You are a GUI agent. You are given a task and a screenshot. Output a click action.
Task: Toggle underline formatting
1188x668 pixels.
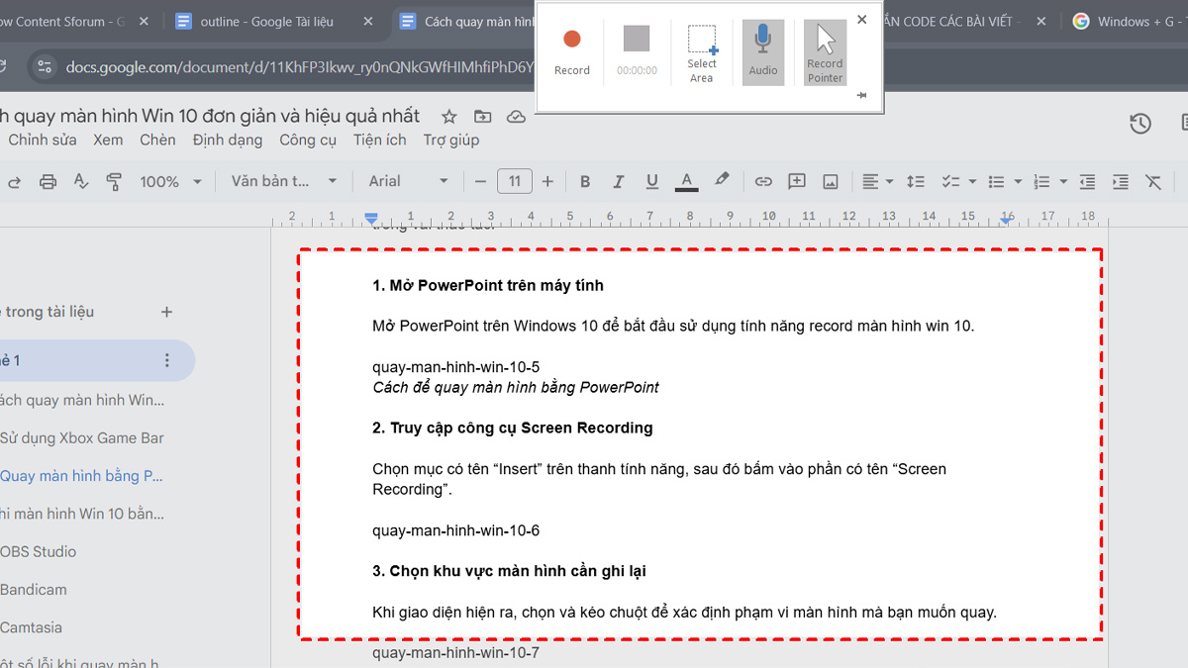pyautogui.click(x=651, y=181)
